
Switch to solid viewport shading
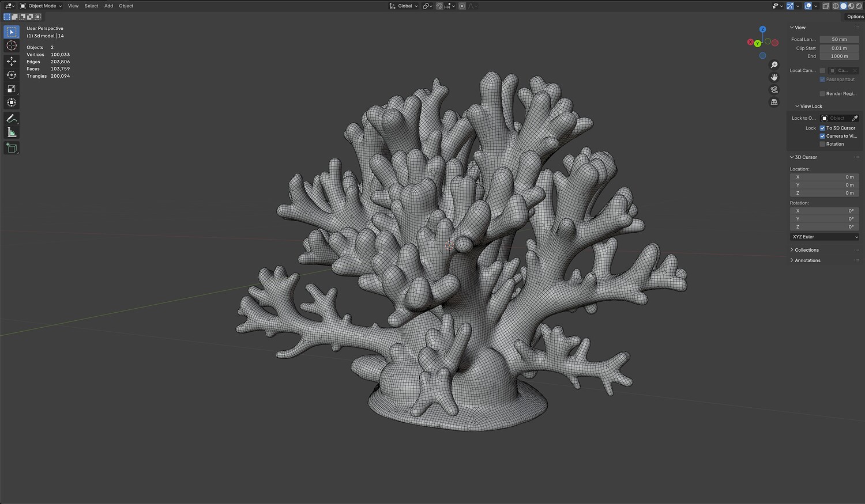(843, 6)
